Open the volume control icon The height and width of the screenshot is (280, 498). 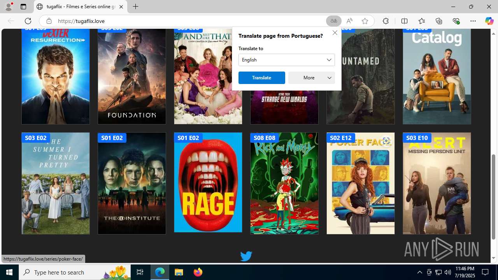coord(447,272)
